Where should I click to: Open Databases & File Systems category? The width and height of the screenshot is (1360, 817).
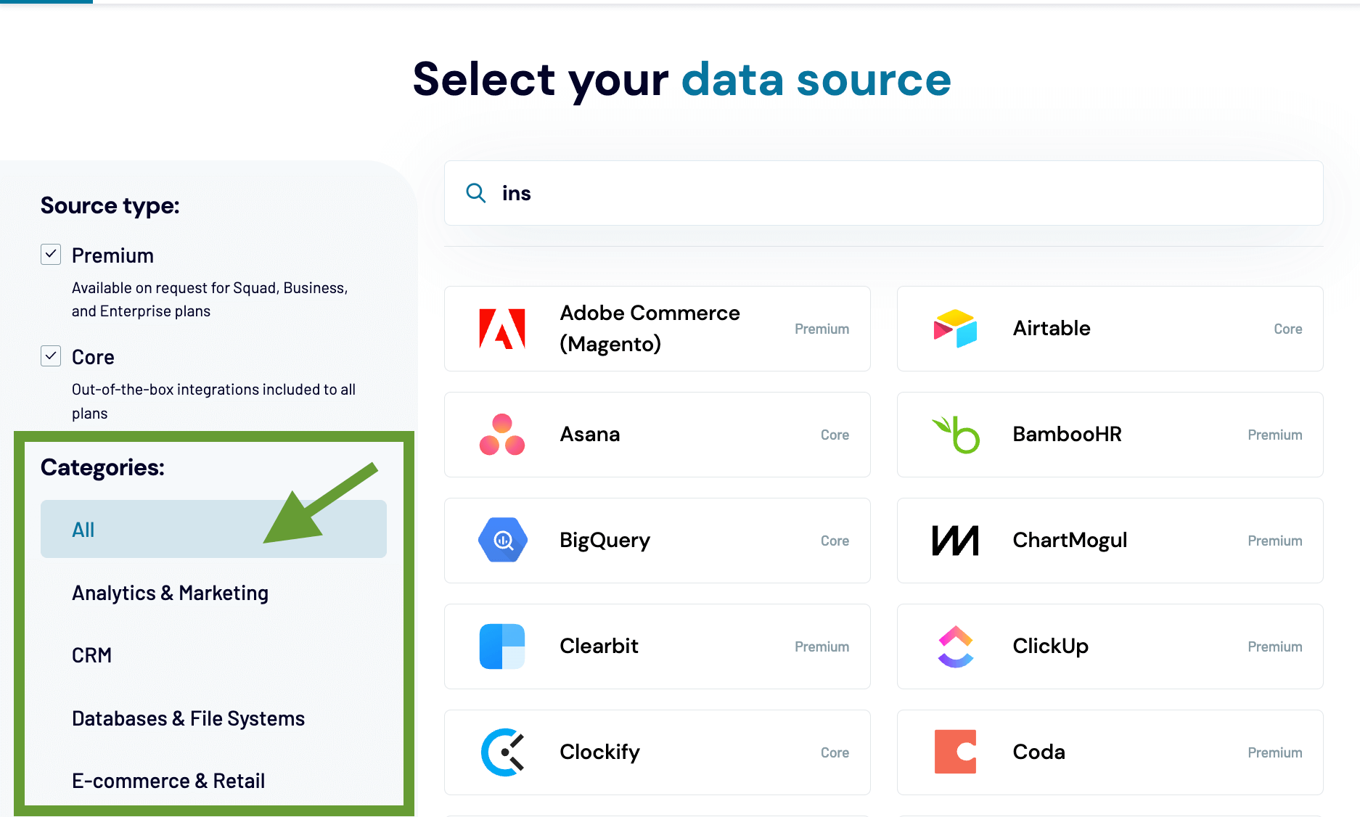(188, 718)
